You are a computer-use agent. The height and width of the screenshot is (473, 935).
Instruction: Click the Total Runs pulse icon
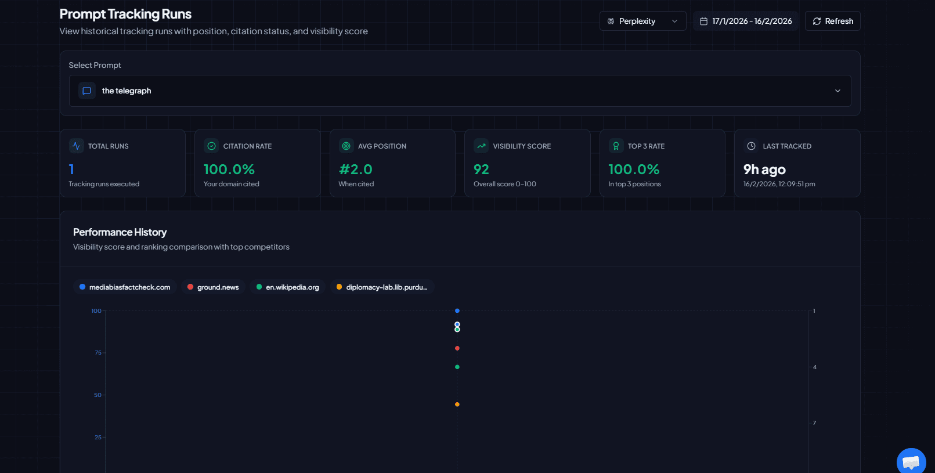(76, 146)
